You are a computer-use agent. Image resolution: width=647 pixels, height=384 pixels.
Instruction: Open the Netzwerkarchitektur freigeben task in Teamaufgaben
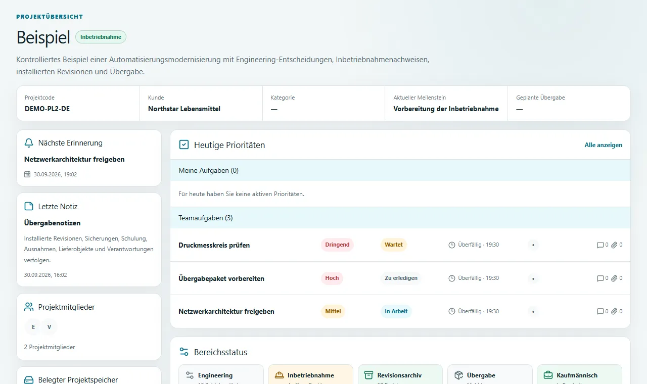[x=226, y=312]
